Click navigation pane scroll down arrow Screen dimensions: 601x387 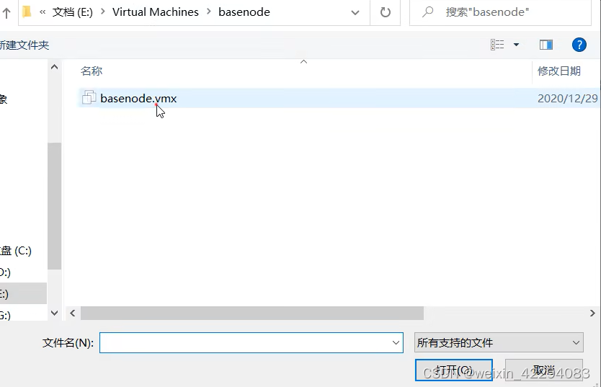click(55, 313)
